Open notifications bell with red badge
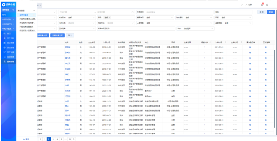This screenshot has height=141, width=277. 262,5
